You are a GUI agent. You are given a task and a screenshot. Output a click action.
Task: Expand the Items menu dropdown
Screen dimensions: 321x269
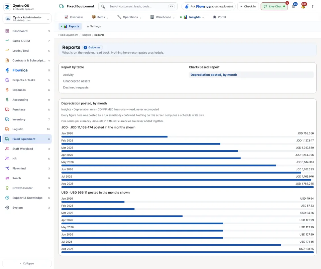pyautogui.click(x=100, y=17)
